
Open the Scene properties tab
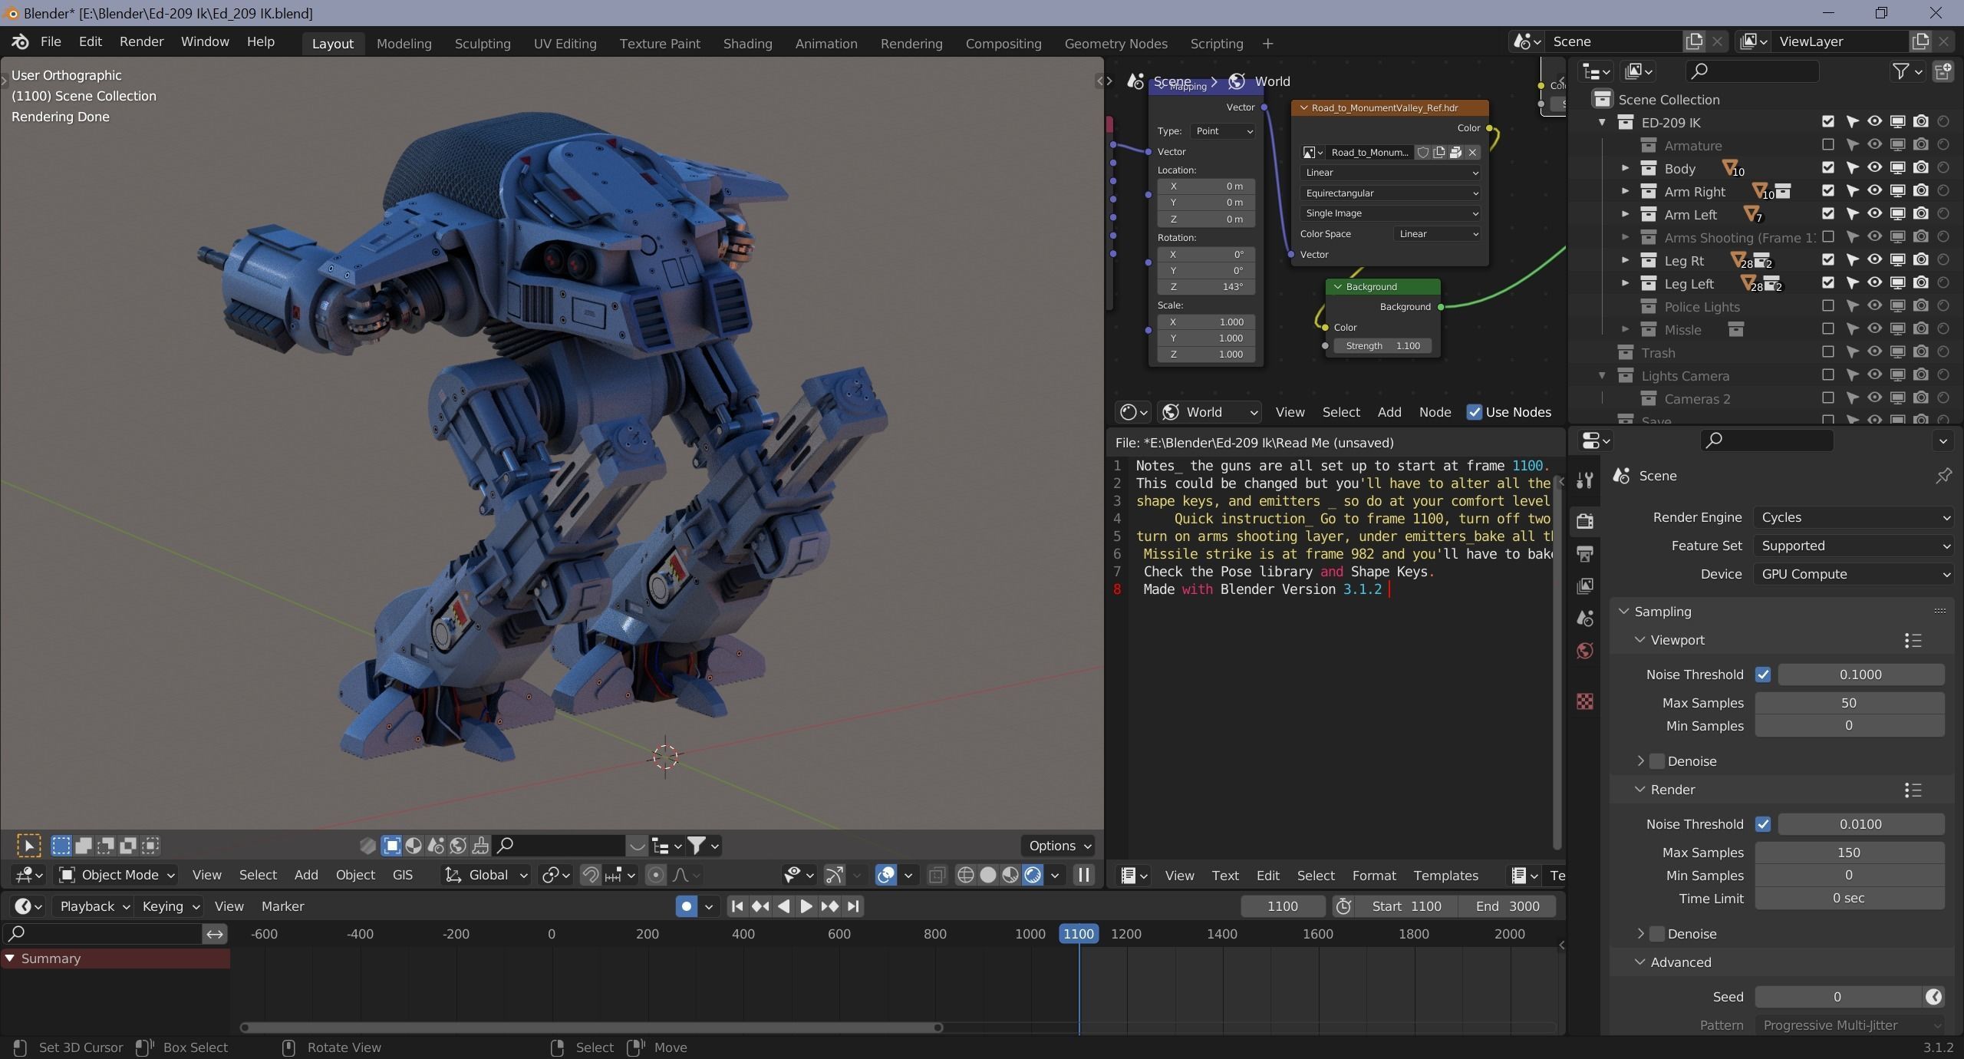click(x=1585, y=619)
